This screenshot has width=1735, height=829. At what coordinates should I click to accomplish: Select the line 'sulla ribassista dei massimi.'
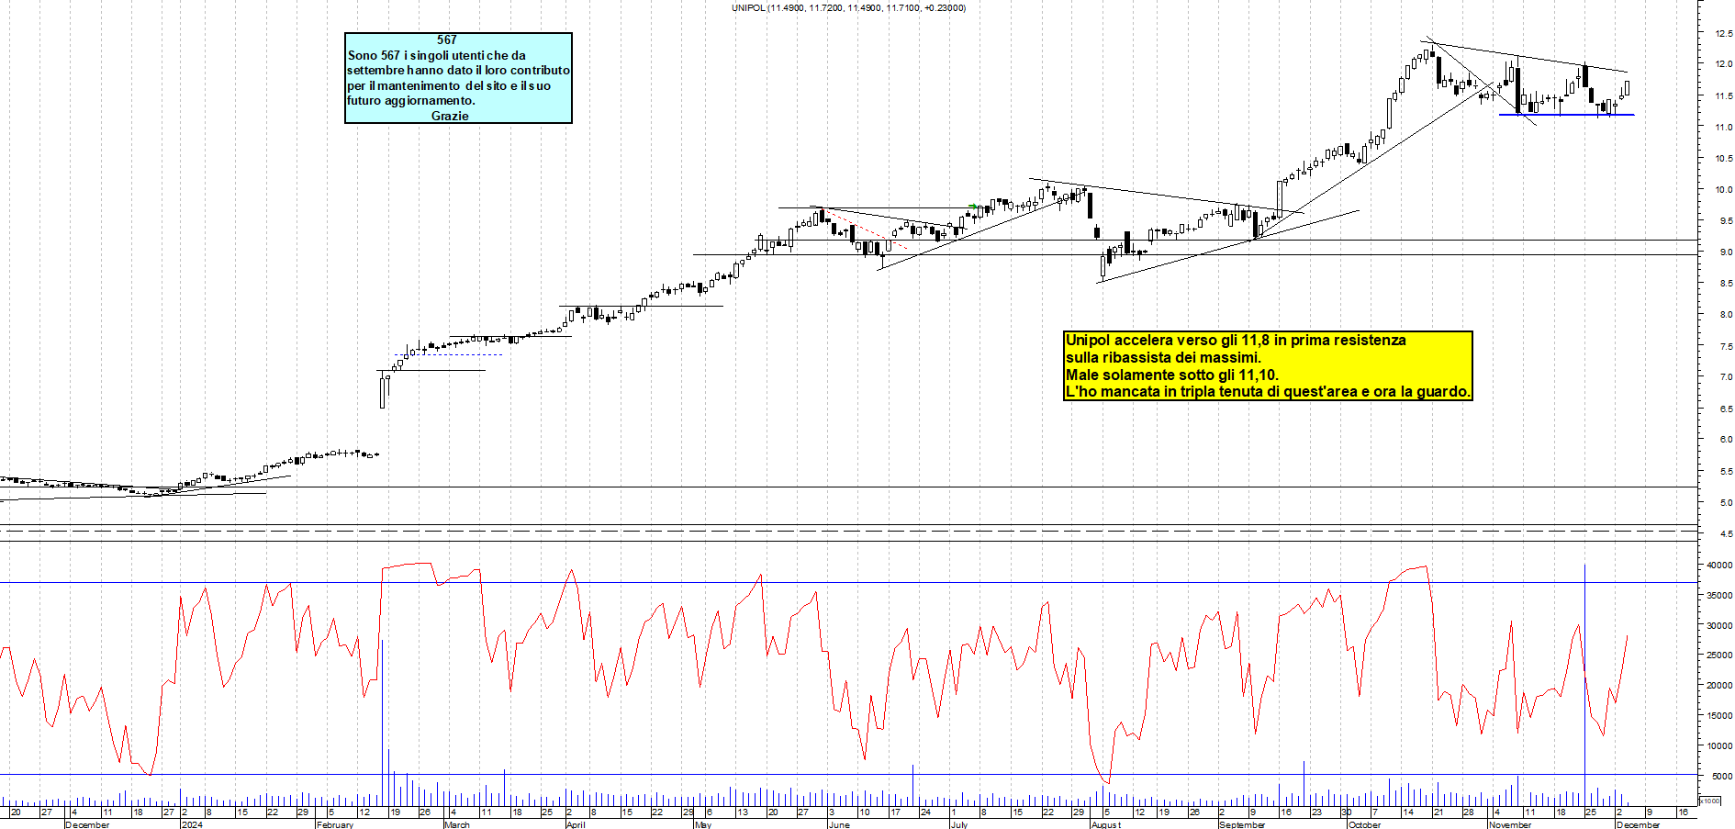(1164, 357)
